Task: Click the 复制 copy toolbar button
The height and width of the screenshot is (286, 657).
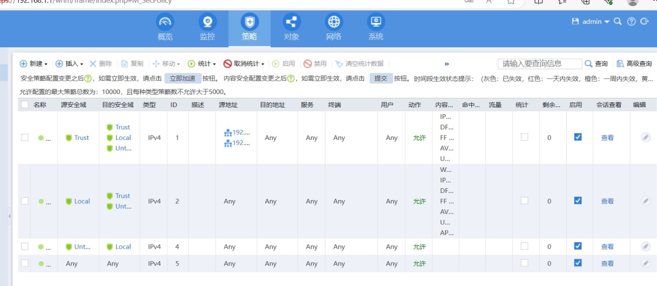Action: pyautogui.click(x=132, y=64)
